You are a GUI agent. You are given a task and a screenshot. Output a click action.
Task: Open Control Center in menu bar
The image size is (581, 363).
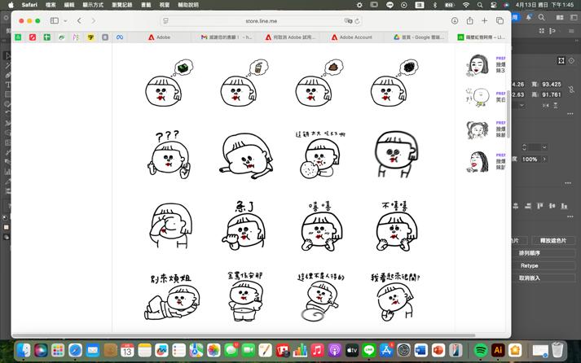(x=493, y=5)
